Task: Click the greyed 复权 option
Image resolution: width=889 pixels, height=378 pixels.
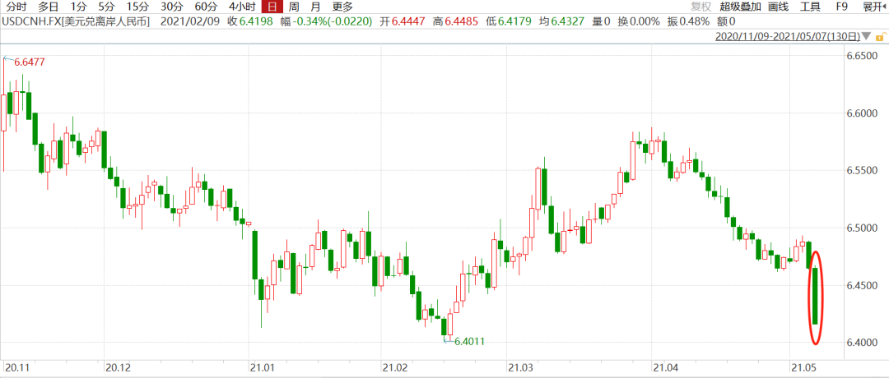Action: [x=700, y=7]
